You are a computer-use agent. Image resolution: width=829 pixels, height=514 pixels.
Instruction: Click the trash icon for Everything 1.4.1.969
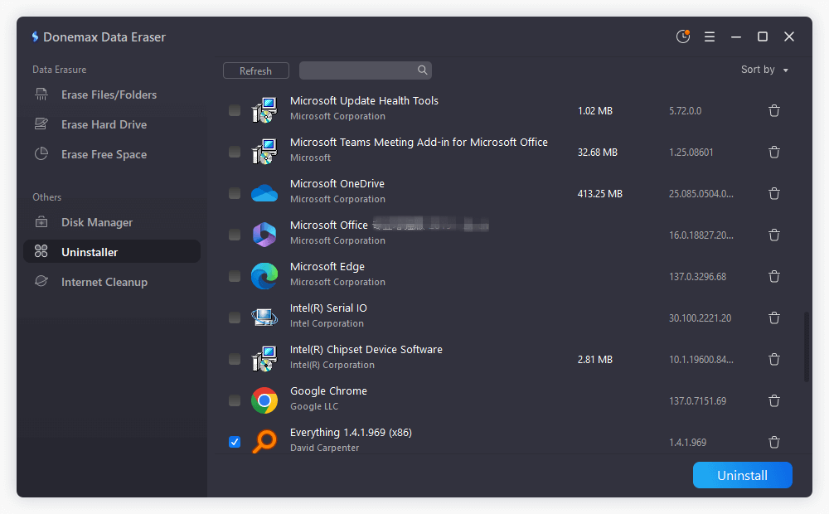[774, 442]
